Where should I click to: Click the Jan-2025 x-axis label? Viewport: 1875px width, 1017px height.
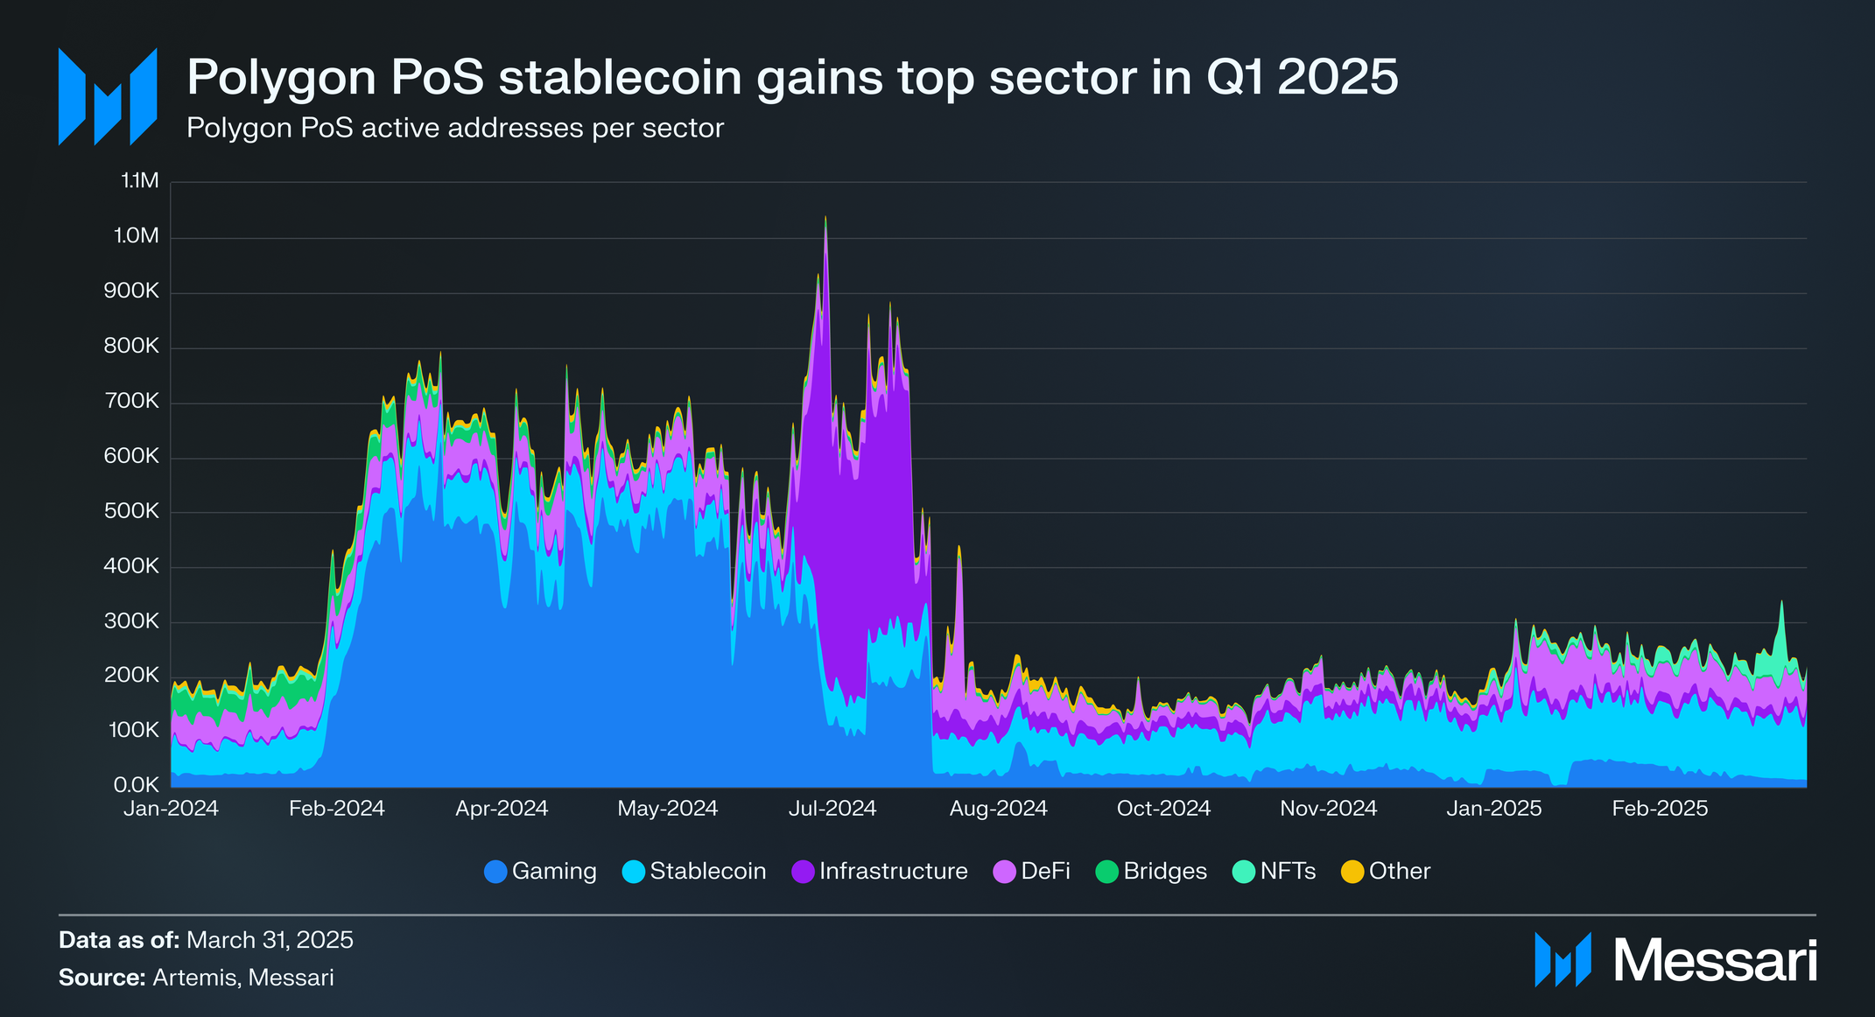[x=1494, y=809]
